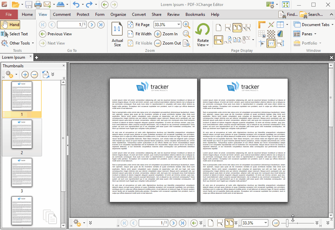This screenshot has width=335, height=230.
Task: Click the Show Cover Page icon in Page Display
Action: click(228, 40)
